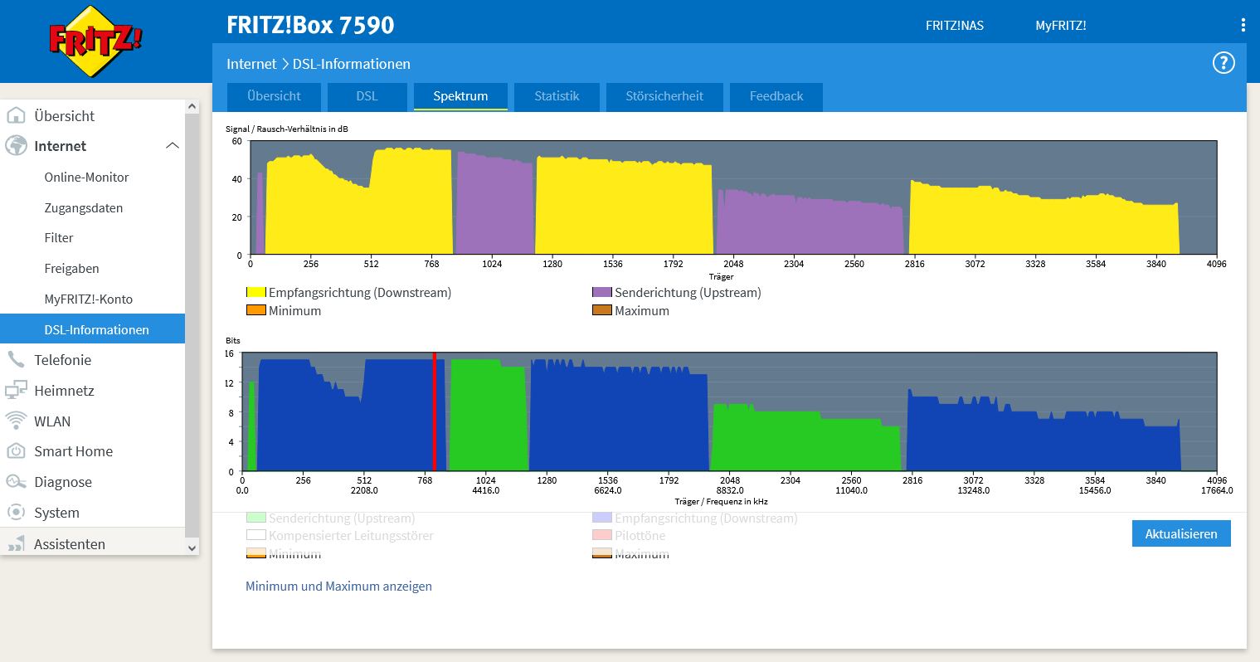Image resolution: width=1260 pixels, height=662 pixels.
Task: Switch to the DSL tab
Action: pos(367,96)
